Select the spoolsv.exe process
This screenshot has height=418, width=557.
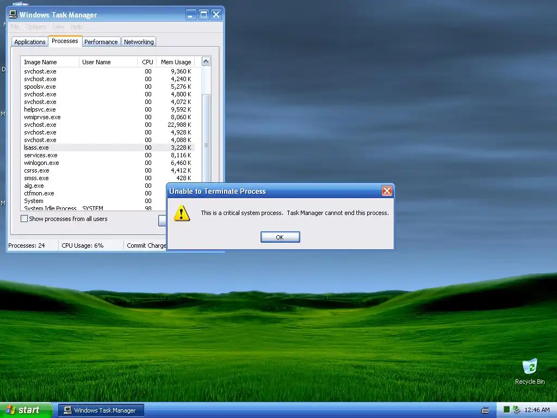pos(108,87)
